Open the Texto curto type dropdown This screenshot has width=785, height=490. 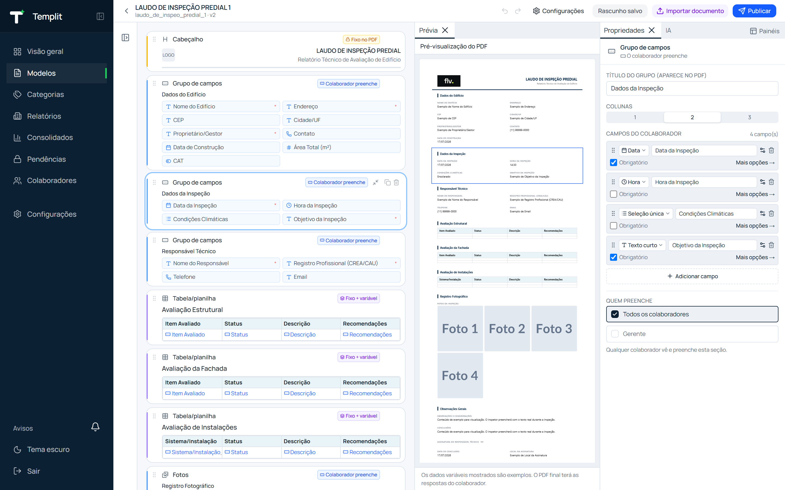tap(642, 245)
